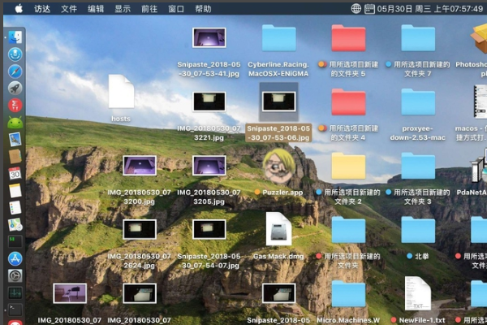Viewport: 487px width, 325px height.
Task: Open the 文件 menu
Action: coord(69,9)
